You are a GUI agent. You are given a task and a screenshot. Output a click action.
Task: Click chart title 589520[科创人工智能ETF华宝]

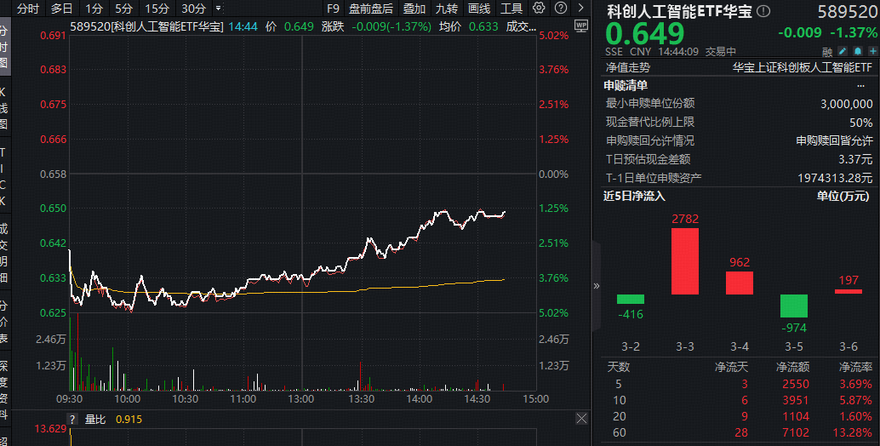pos(146,26)
